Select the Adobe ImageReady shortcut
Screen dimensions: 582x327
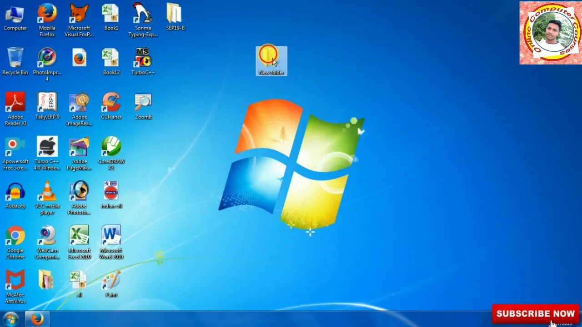79,109
